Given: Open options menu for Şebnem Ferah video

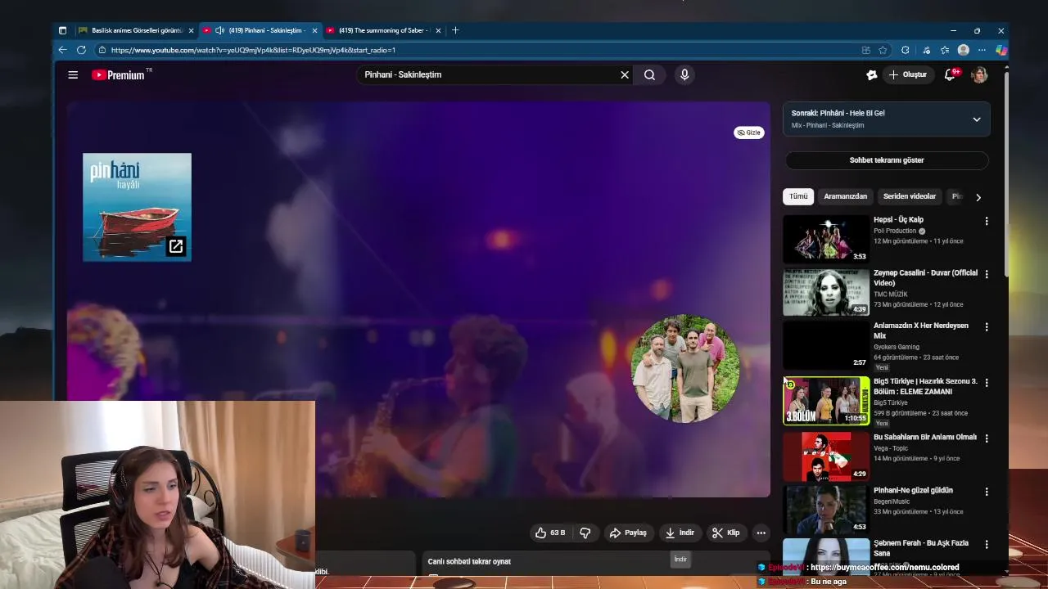Looking at the screenshot, I should pos(986,544).
